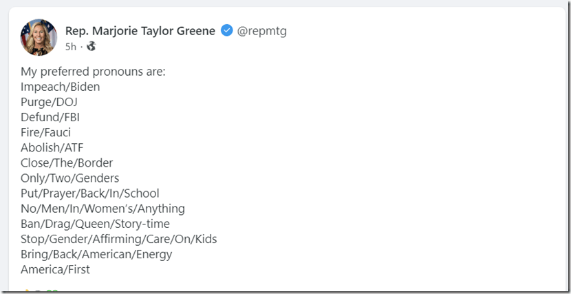Viewport: 571px width, 294px height.
Task: Open the 5h post timestamp
Action: [x=71, y=47]
